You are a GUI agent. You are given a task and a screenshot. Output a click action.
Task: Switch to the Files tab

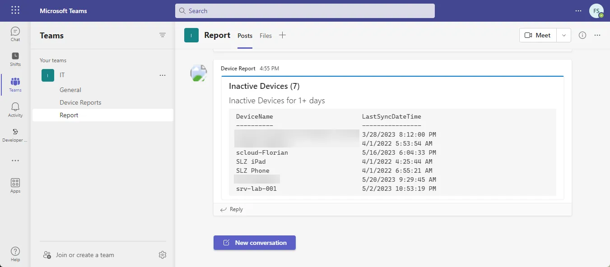pyautogui.click(x=266, y=36)
